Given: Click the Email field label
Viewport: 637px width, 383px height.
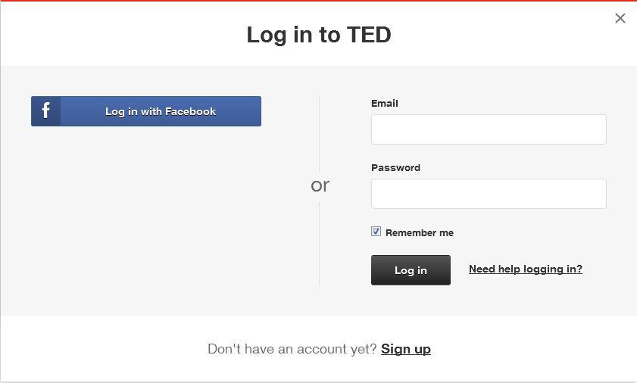Looking at the screenshot, I should (384, 103).
